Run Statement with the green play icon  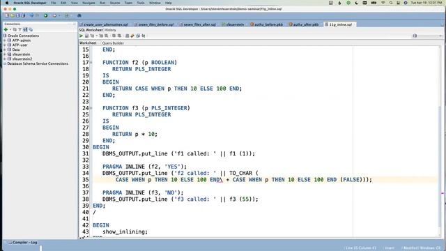click(x=81, y=36)
